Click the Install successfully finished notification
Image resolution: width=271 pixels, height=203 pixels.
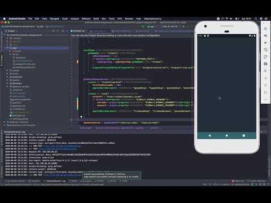pos(111,175)
